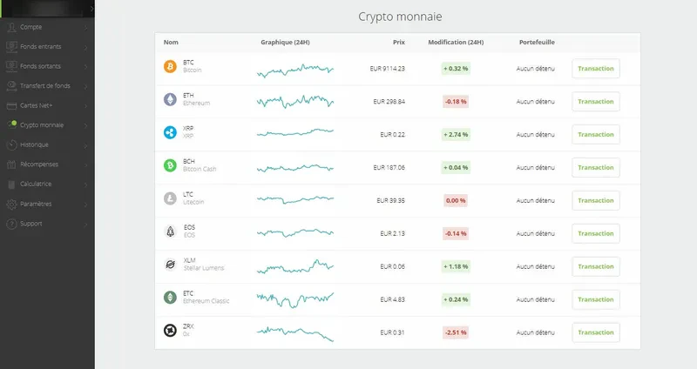697x369 pixels.
Task: Open the Historique menu item
Action: coord(34,144)
